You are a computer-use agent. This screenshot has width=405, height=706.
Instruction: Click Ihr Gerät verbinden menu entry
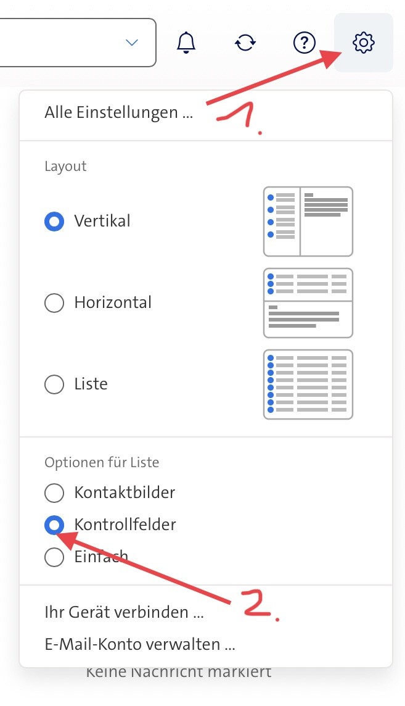(x=124, y=613)
